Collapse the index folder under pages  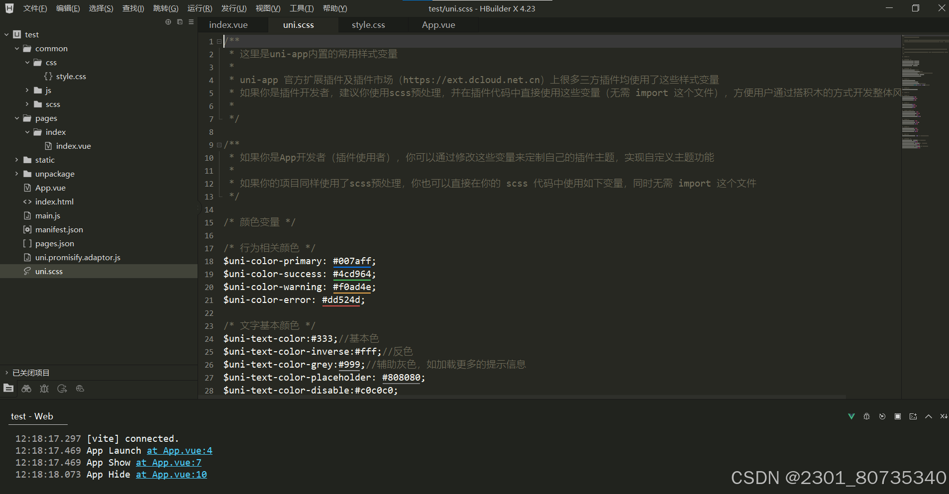coord(27,132)
